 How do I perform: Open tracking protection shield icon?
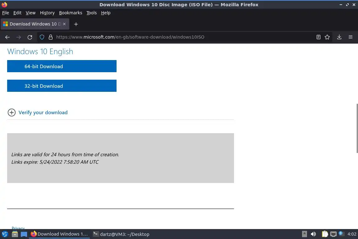point(42,37)
